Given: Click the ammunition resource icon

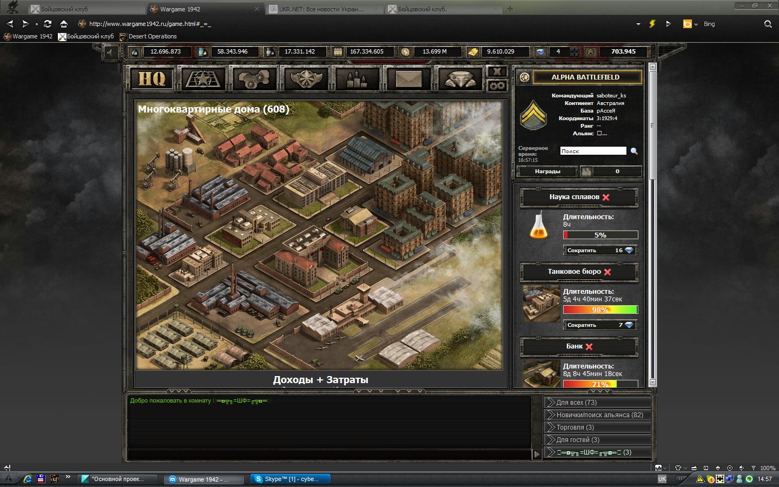Looking at the screenshot, I should [338, 52].
